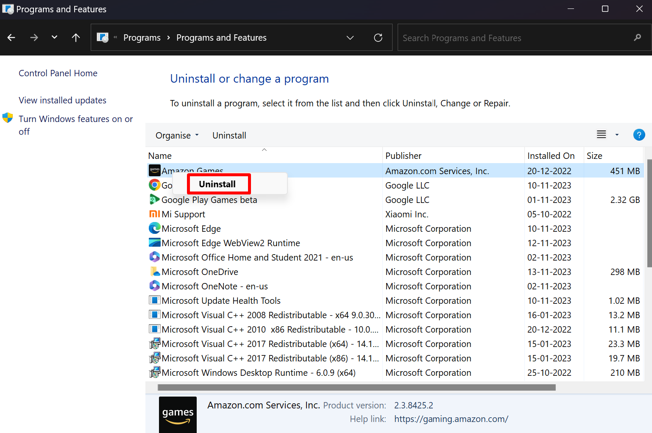Click the 25-10-2022 installed date
This screenshot has height=433, width=652.
pyautogui.click(x=549, y=372)
